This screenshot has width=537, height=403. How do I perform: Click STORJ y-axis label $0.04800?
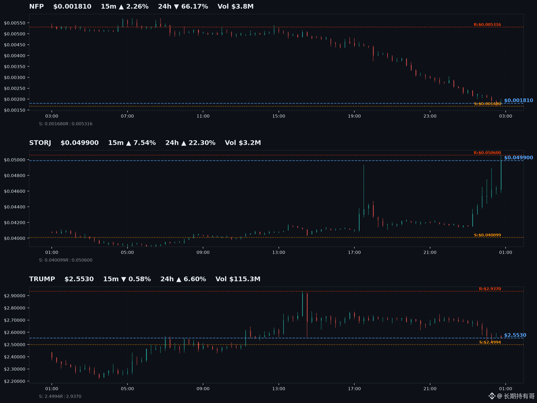15,176
